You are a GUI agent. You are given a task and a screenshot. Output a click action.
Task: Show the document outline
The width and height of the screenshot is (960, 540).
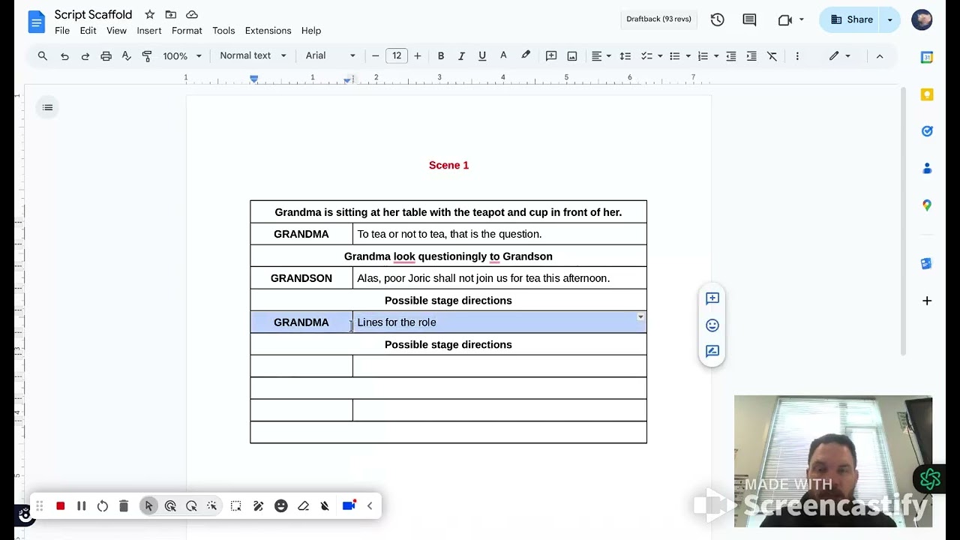tap(48, 107)
